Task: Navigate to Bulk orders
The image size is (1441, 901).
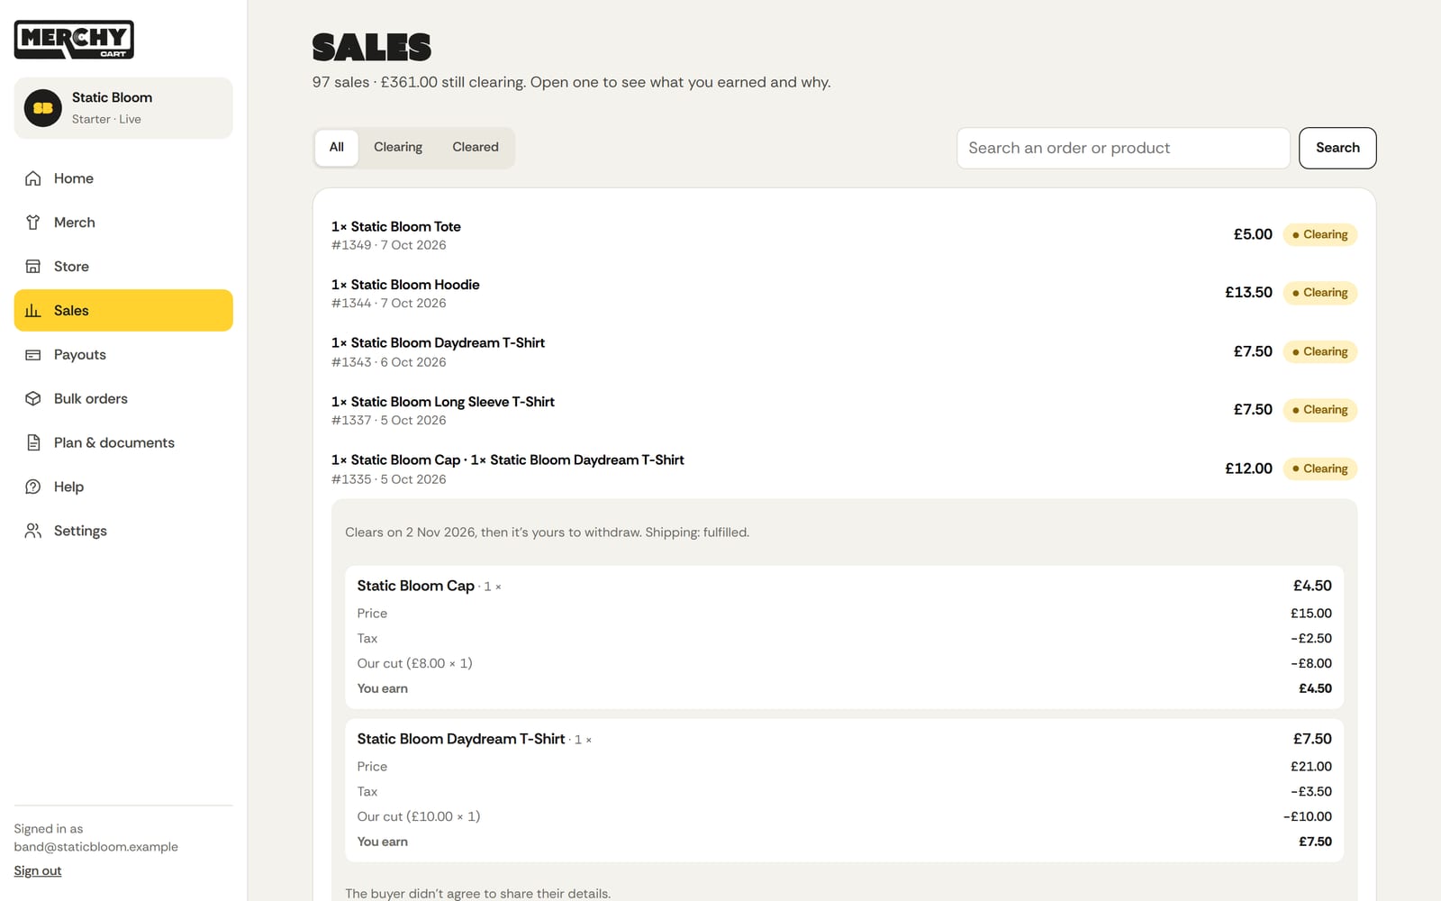Action: [x=123, y=399]
